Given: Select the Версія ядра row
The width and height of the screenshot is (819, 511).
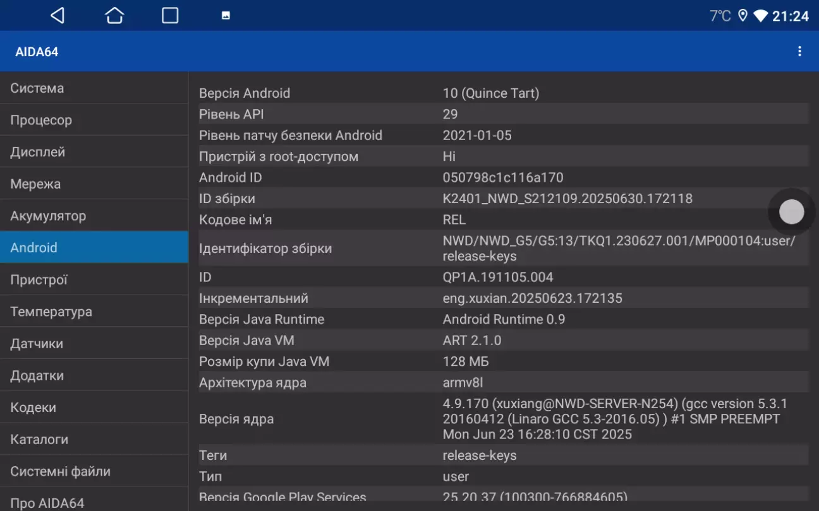Looking at the screenshot, I should pyautogui.click(x=502, y=419).
